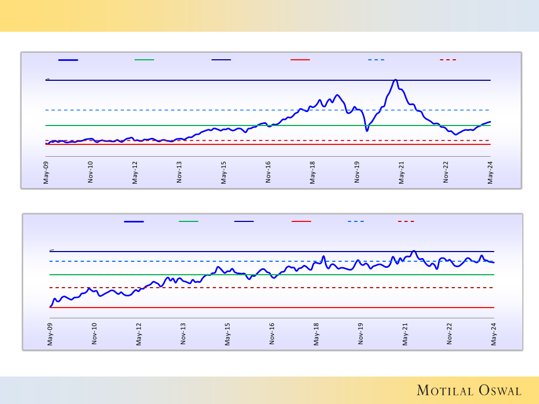Click May-21 axis label on top chart
Image resolution: width=539 pixels, height=404 pixels.
402,172
